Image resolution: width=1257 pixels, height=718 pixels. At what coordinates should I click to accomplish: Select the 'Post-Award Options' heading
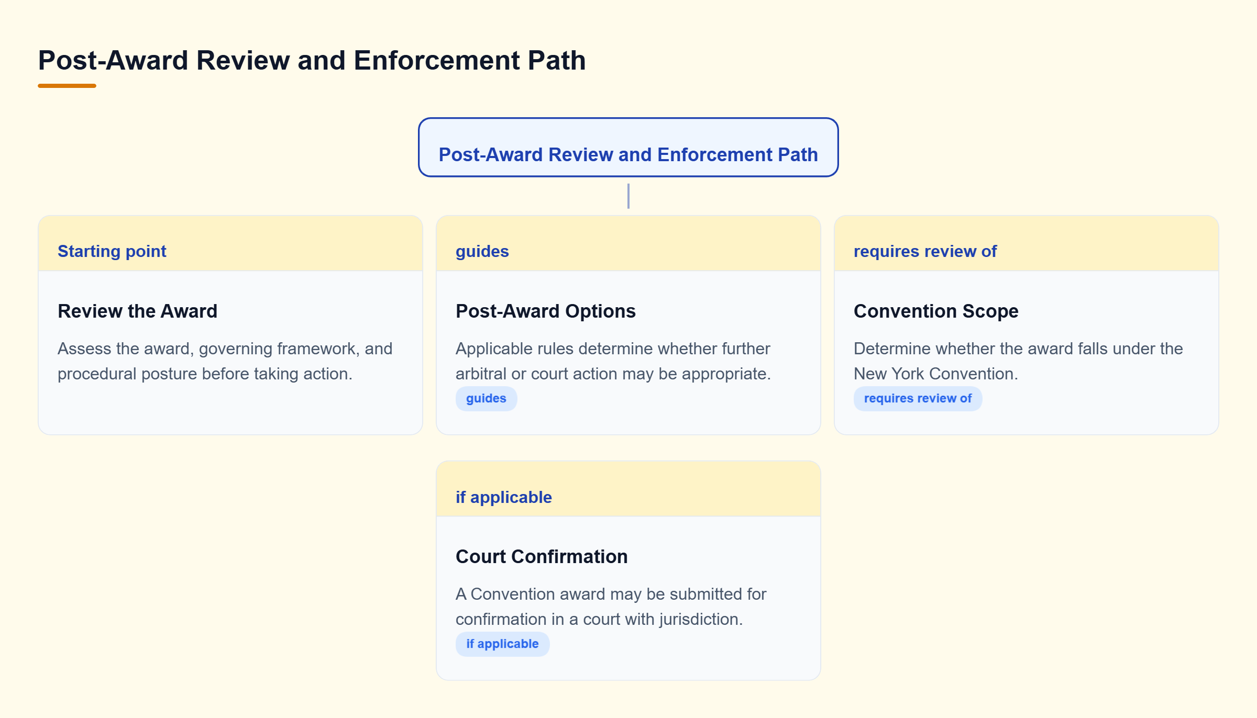pyautogui.click(x=545, y=311)
